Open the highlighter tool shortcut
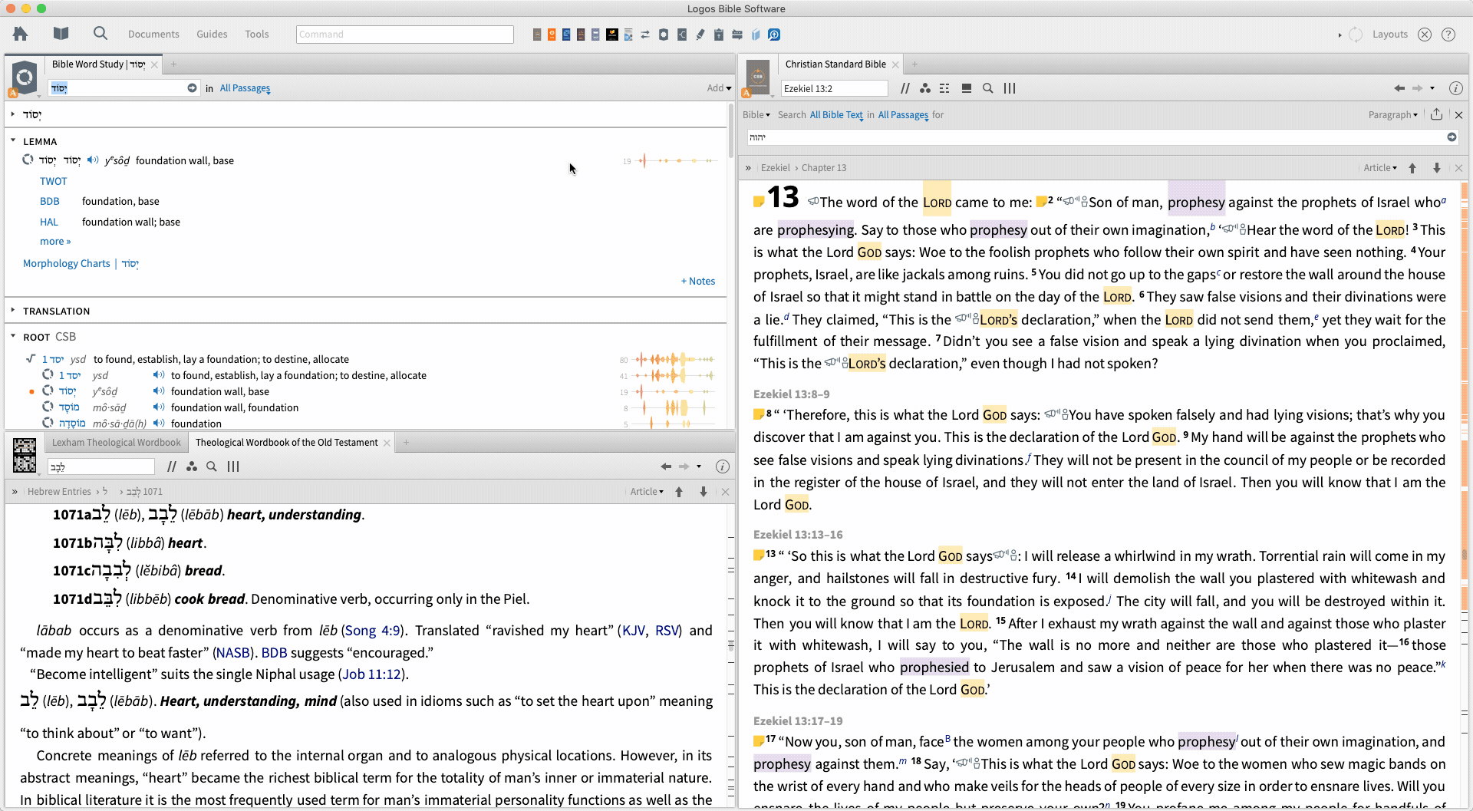This screenshot has width=1473, height=811. (x=700, y=35)
